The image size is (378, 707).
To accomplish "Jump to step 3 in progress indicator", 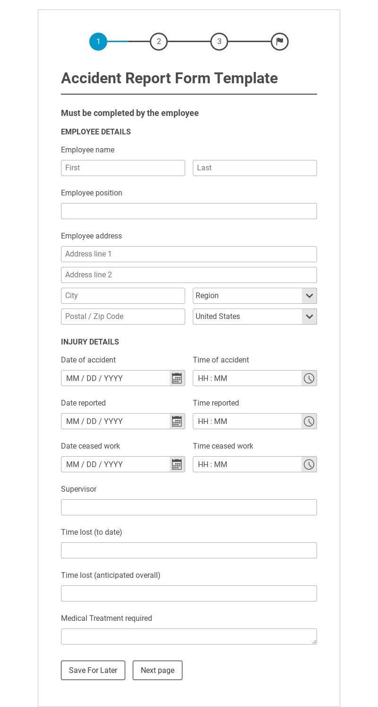I will pyautogui.click(x=219, y=42).
